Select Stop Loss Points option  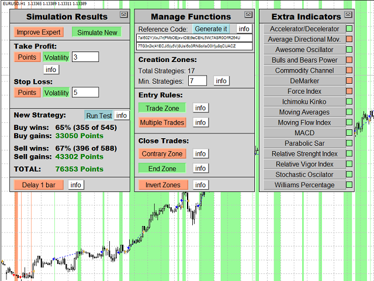pyautogui.click(x=27, y=92)
